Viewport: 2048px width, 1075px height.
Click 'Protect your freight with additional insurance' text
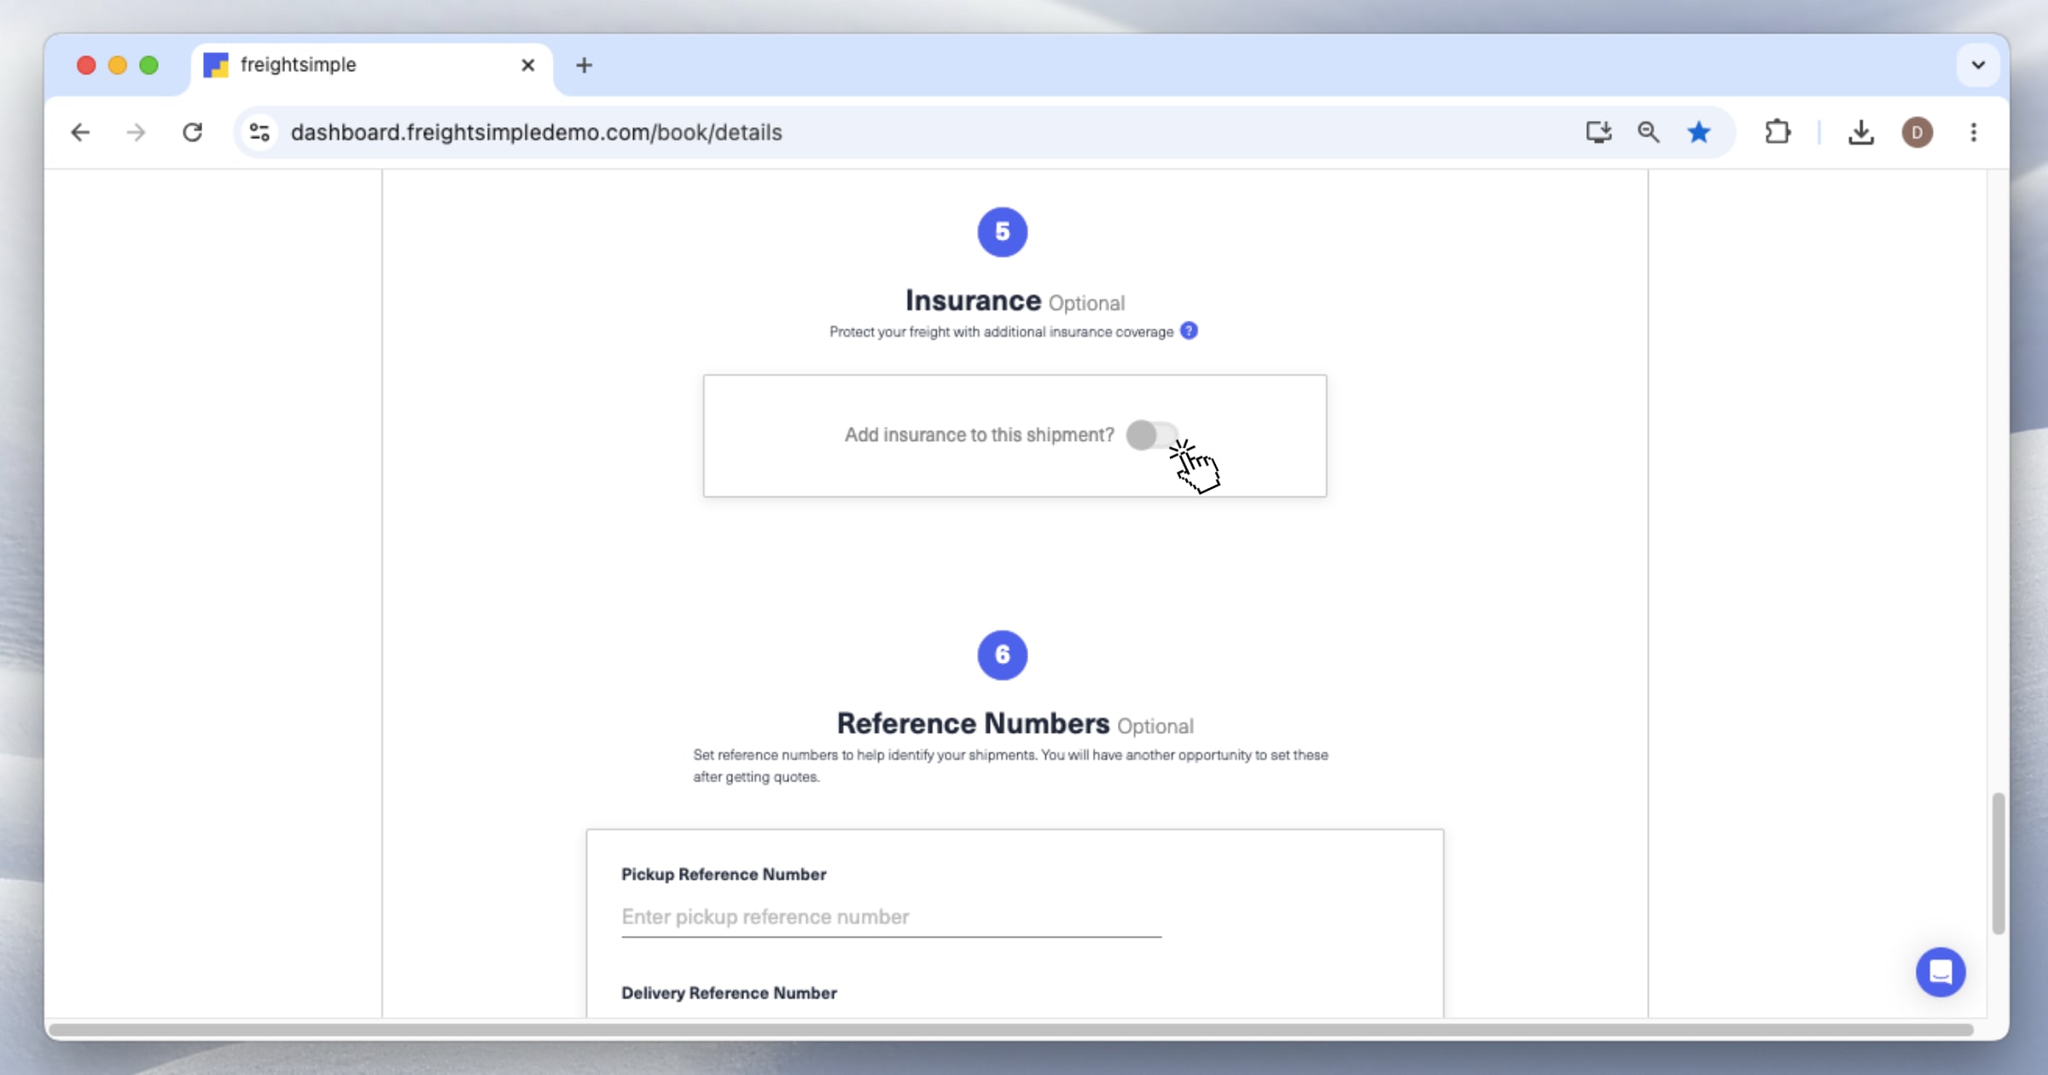tap(1001, 332)
